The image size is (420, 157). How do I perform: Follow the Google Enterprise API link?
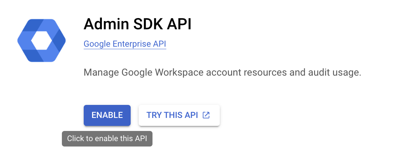(125, 44)
